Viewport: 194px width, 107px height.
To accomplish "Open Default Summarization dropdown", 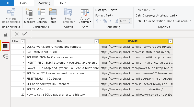I will pyautogui.click(x=163, y=21).
